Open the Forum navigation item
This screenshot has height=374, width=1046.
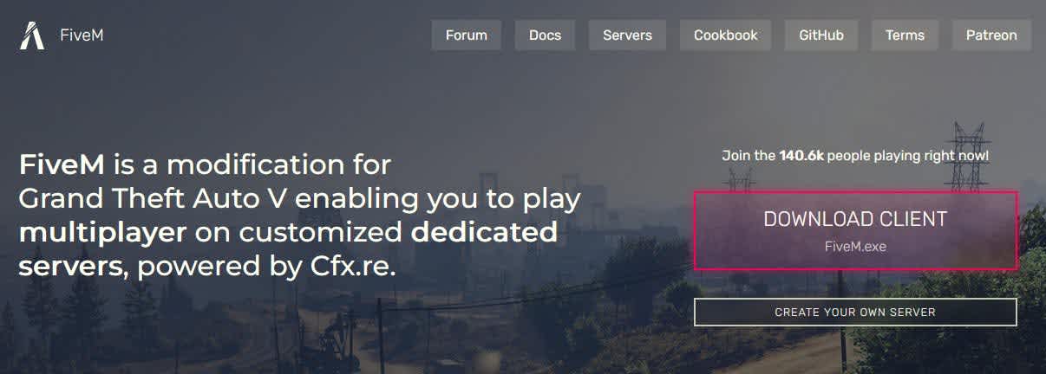pos(467,35)
